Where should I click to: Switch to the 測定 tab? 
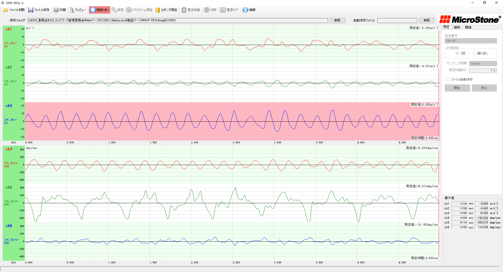click(447, 27)
